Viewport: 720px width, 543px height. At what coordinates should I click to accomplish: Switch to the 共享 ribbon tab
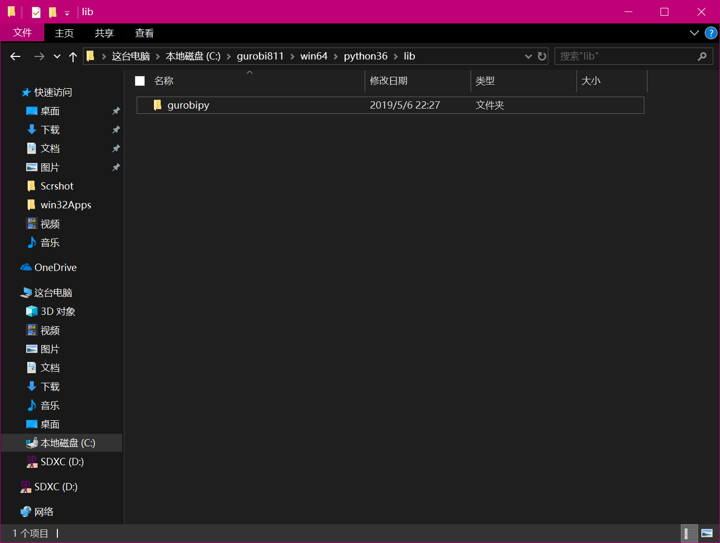(x=104, y=33)
